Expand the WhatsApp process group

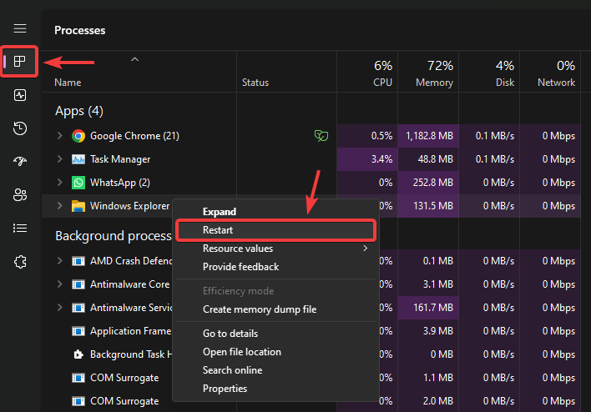[59, 183]
